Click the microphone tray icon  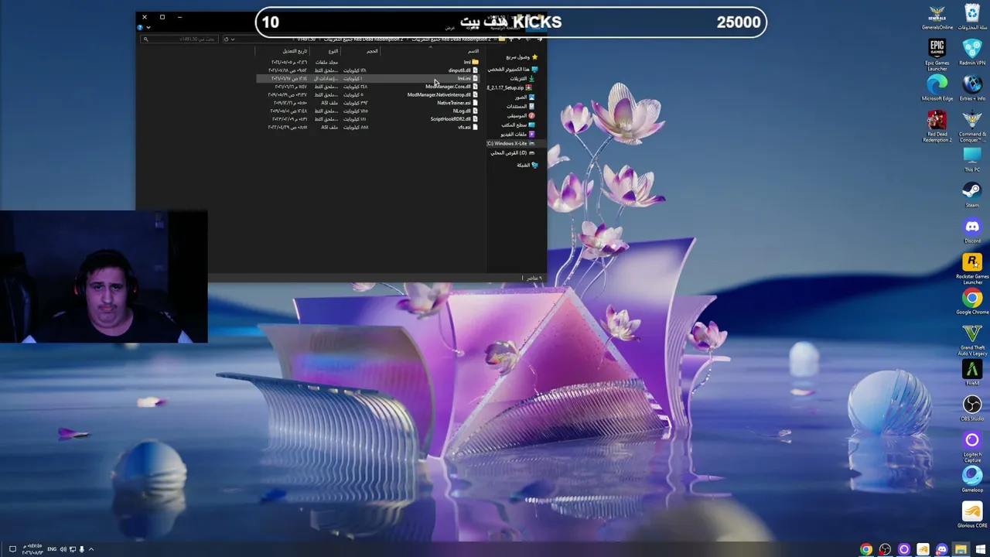(81, 549)
